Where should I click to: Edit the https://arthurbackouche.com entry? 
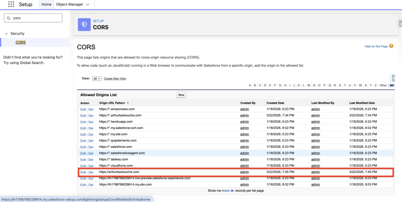[x=83, y=172]
